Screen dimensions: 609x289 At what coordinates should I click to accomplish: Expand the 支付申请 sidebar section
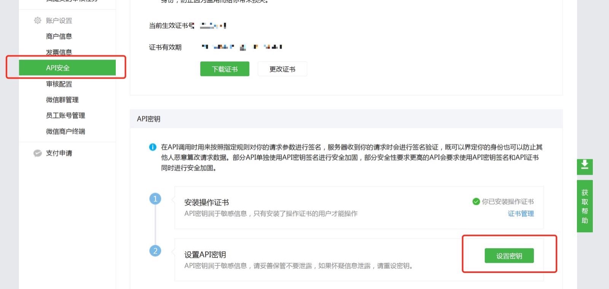coord(59,153)
